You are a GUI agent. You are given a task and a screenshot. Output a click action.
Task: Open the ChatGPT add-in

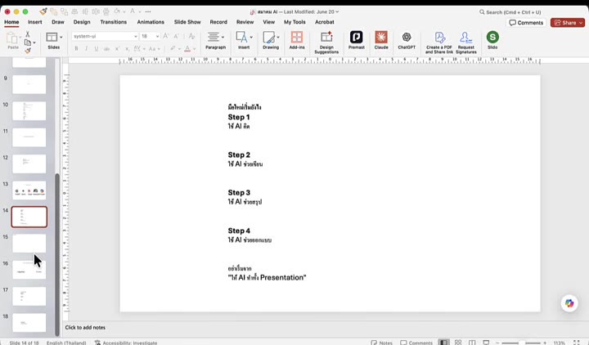407,40
